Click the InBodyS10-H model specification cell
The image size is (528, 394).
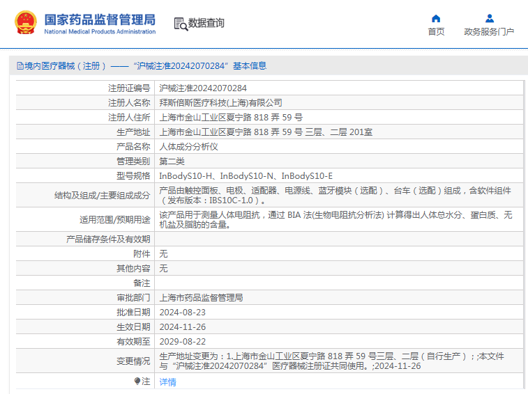click(339, 176)
